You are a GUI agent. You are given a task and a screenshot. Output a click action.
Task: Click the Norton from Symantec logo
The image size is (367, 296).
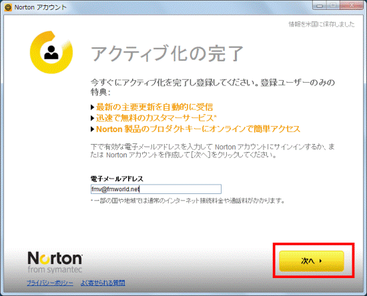point(55,262)
